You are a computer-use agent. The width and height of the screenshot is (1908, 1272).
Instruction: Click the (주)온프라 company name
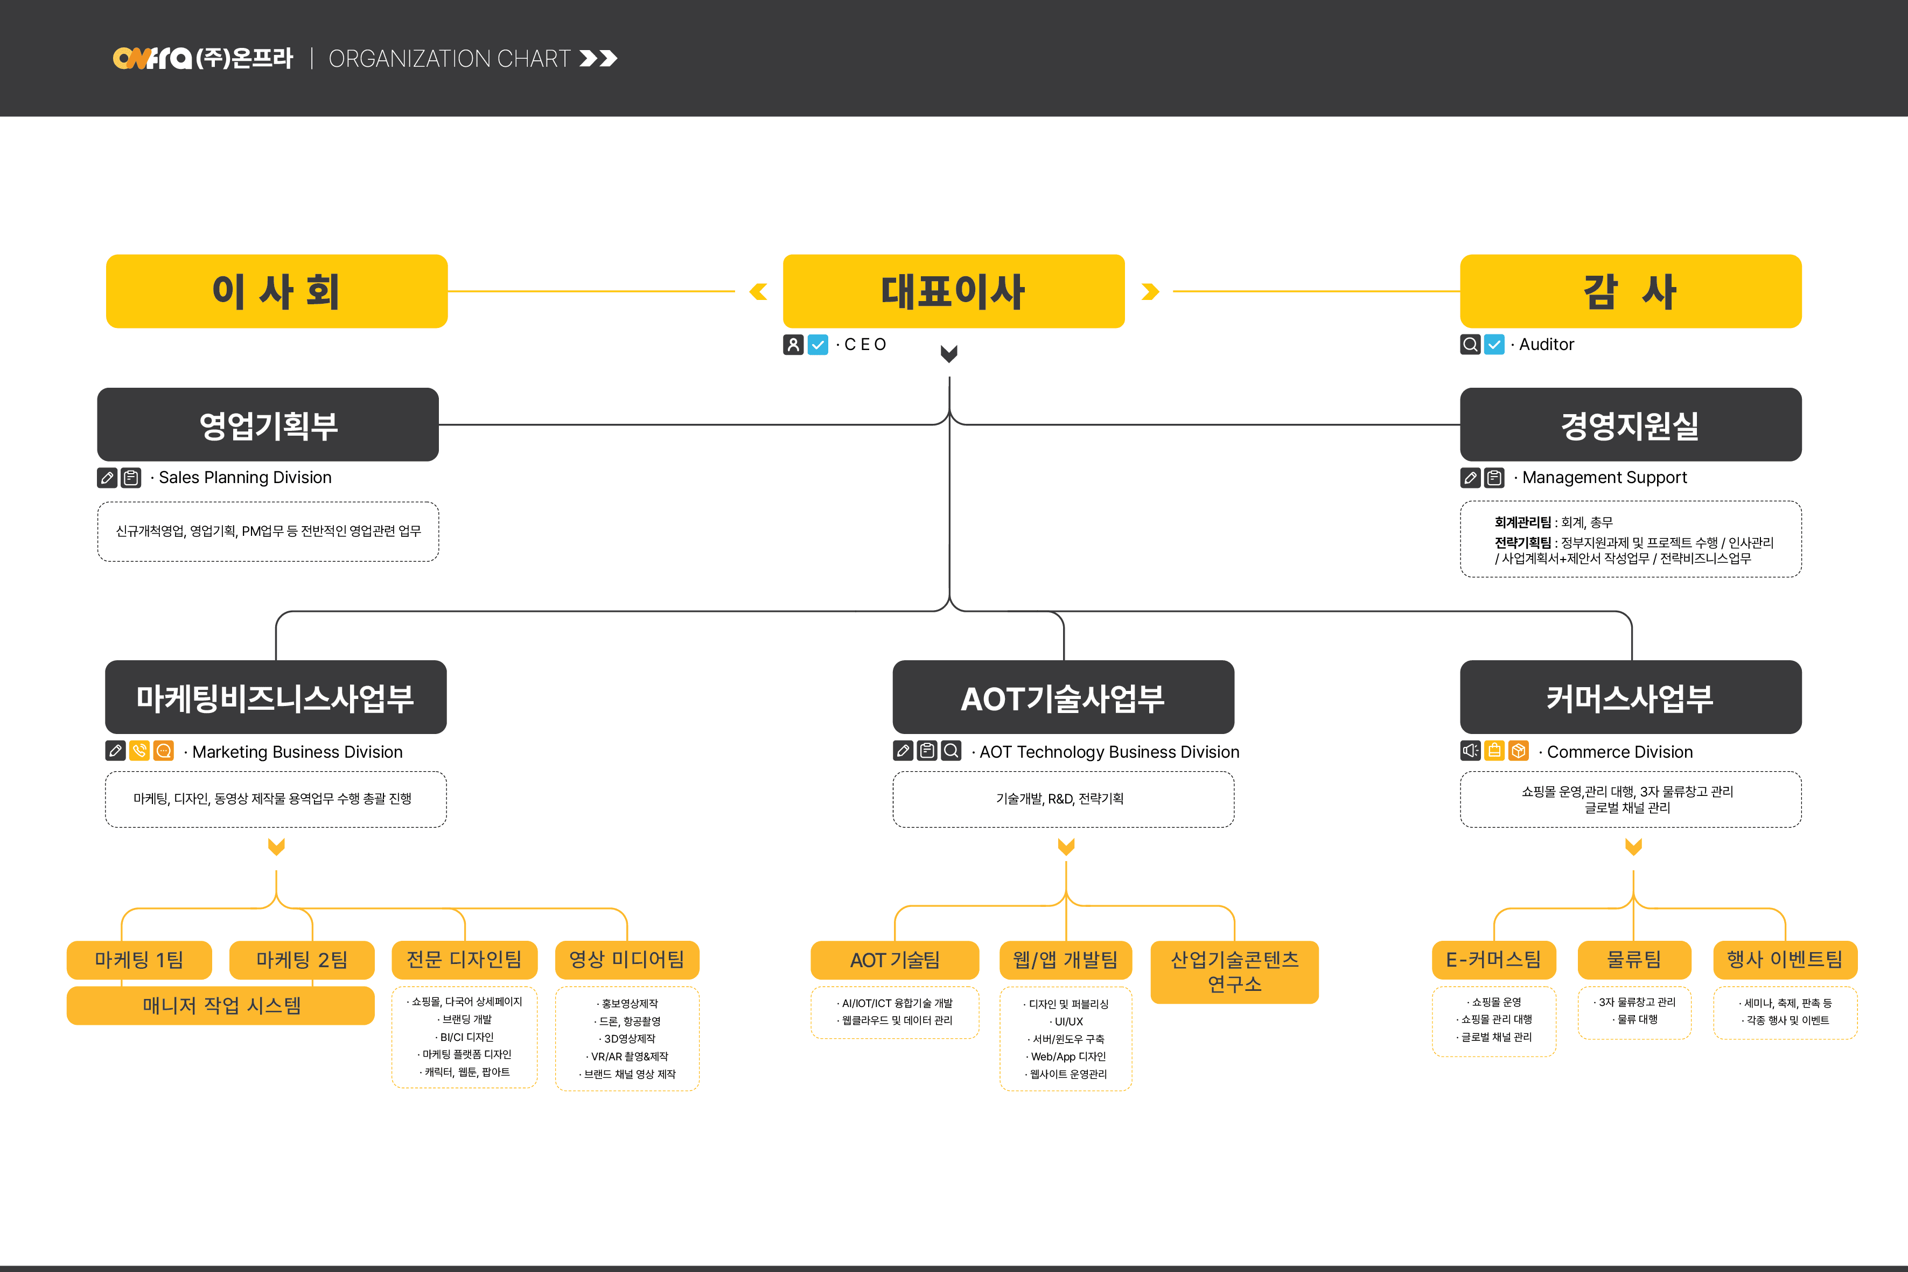click(x=244, y=58)
